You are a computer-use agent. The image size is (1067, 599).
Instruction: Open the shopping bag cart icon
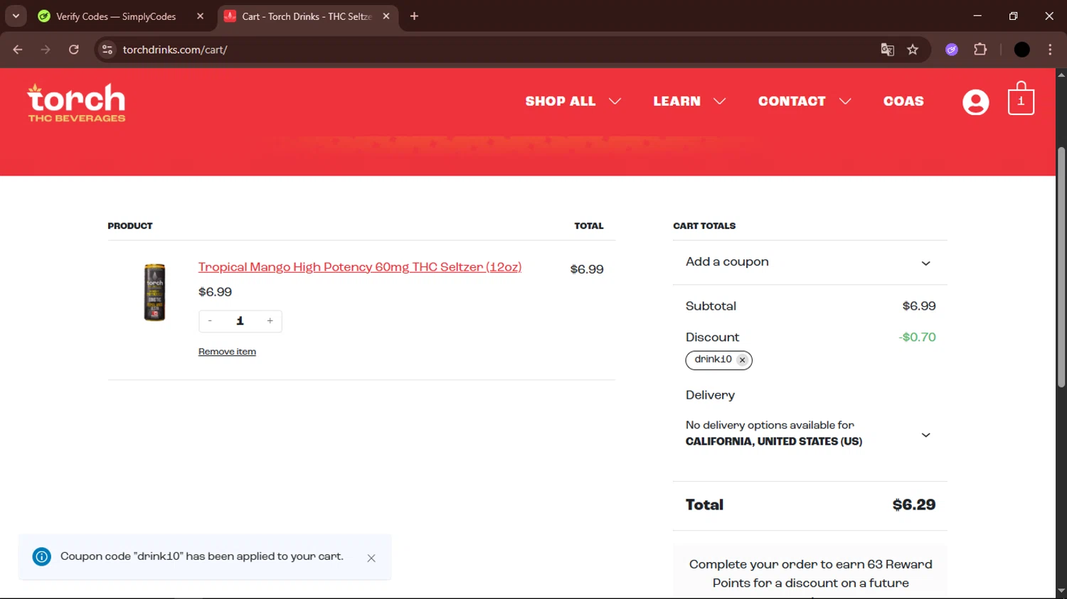[x=1021, y=98]
